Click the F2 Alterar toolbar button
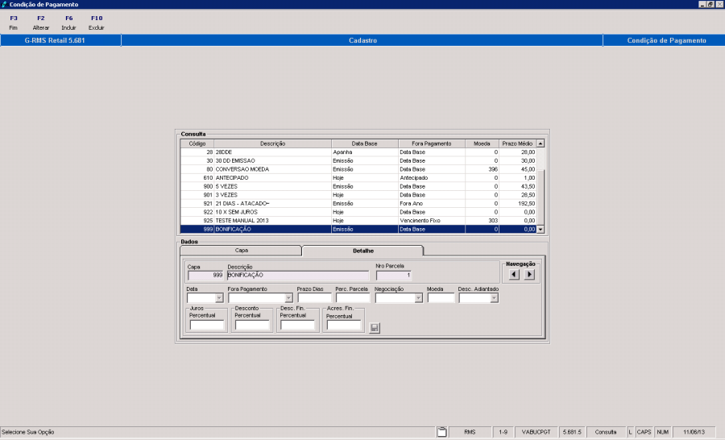Screen dimensions: 725x440 (41, 23)
